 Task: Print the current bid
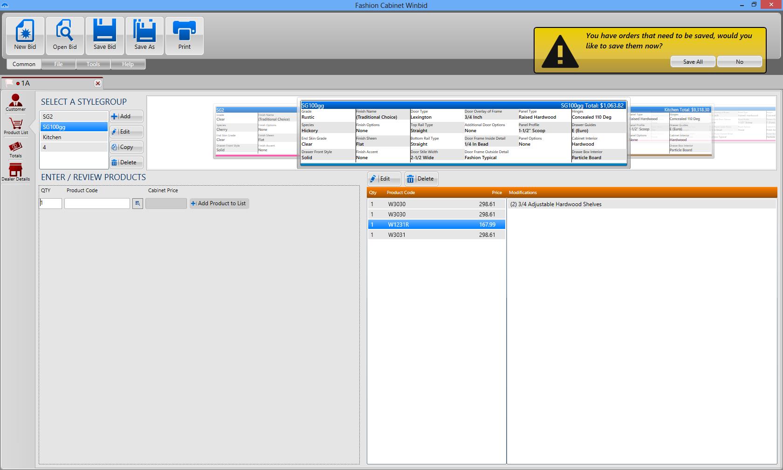[x=185, y=35]
